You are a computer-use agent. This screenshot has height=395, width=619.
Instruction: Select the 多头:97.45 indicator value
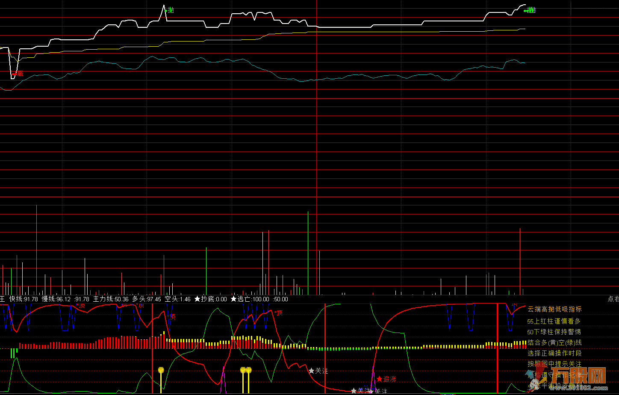147,299
